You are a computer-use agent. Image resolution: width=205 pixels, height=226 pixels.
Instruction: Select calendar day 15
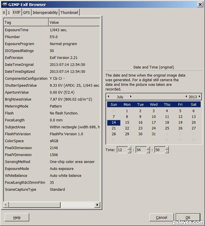click(x=127, y=123)
